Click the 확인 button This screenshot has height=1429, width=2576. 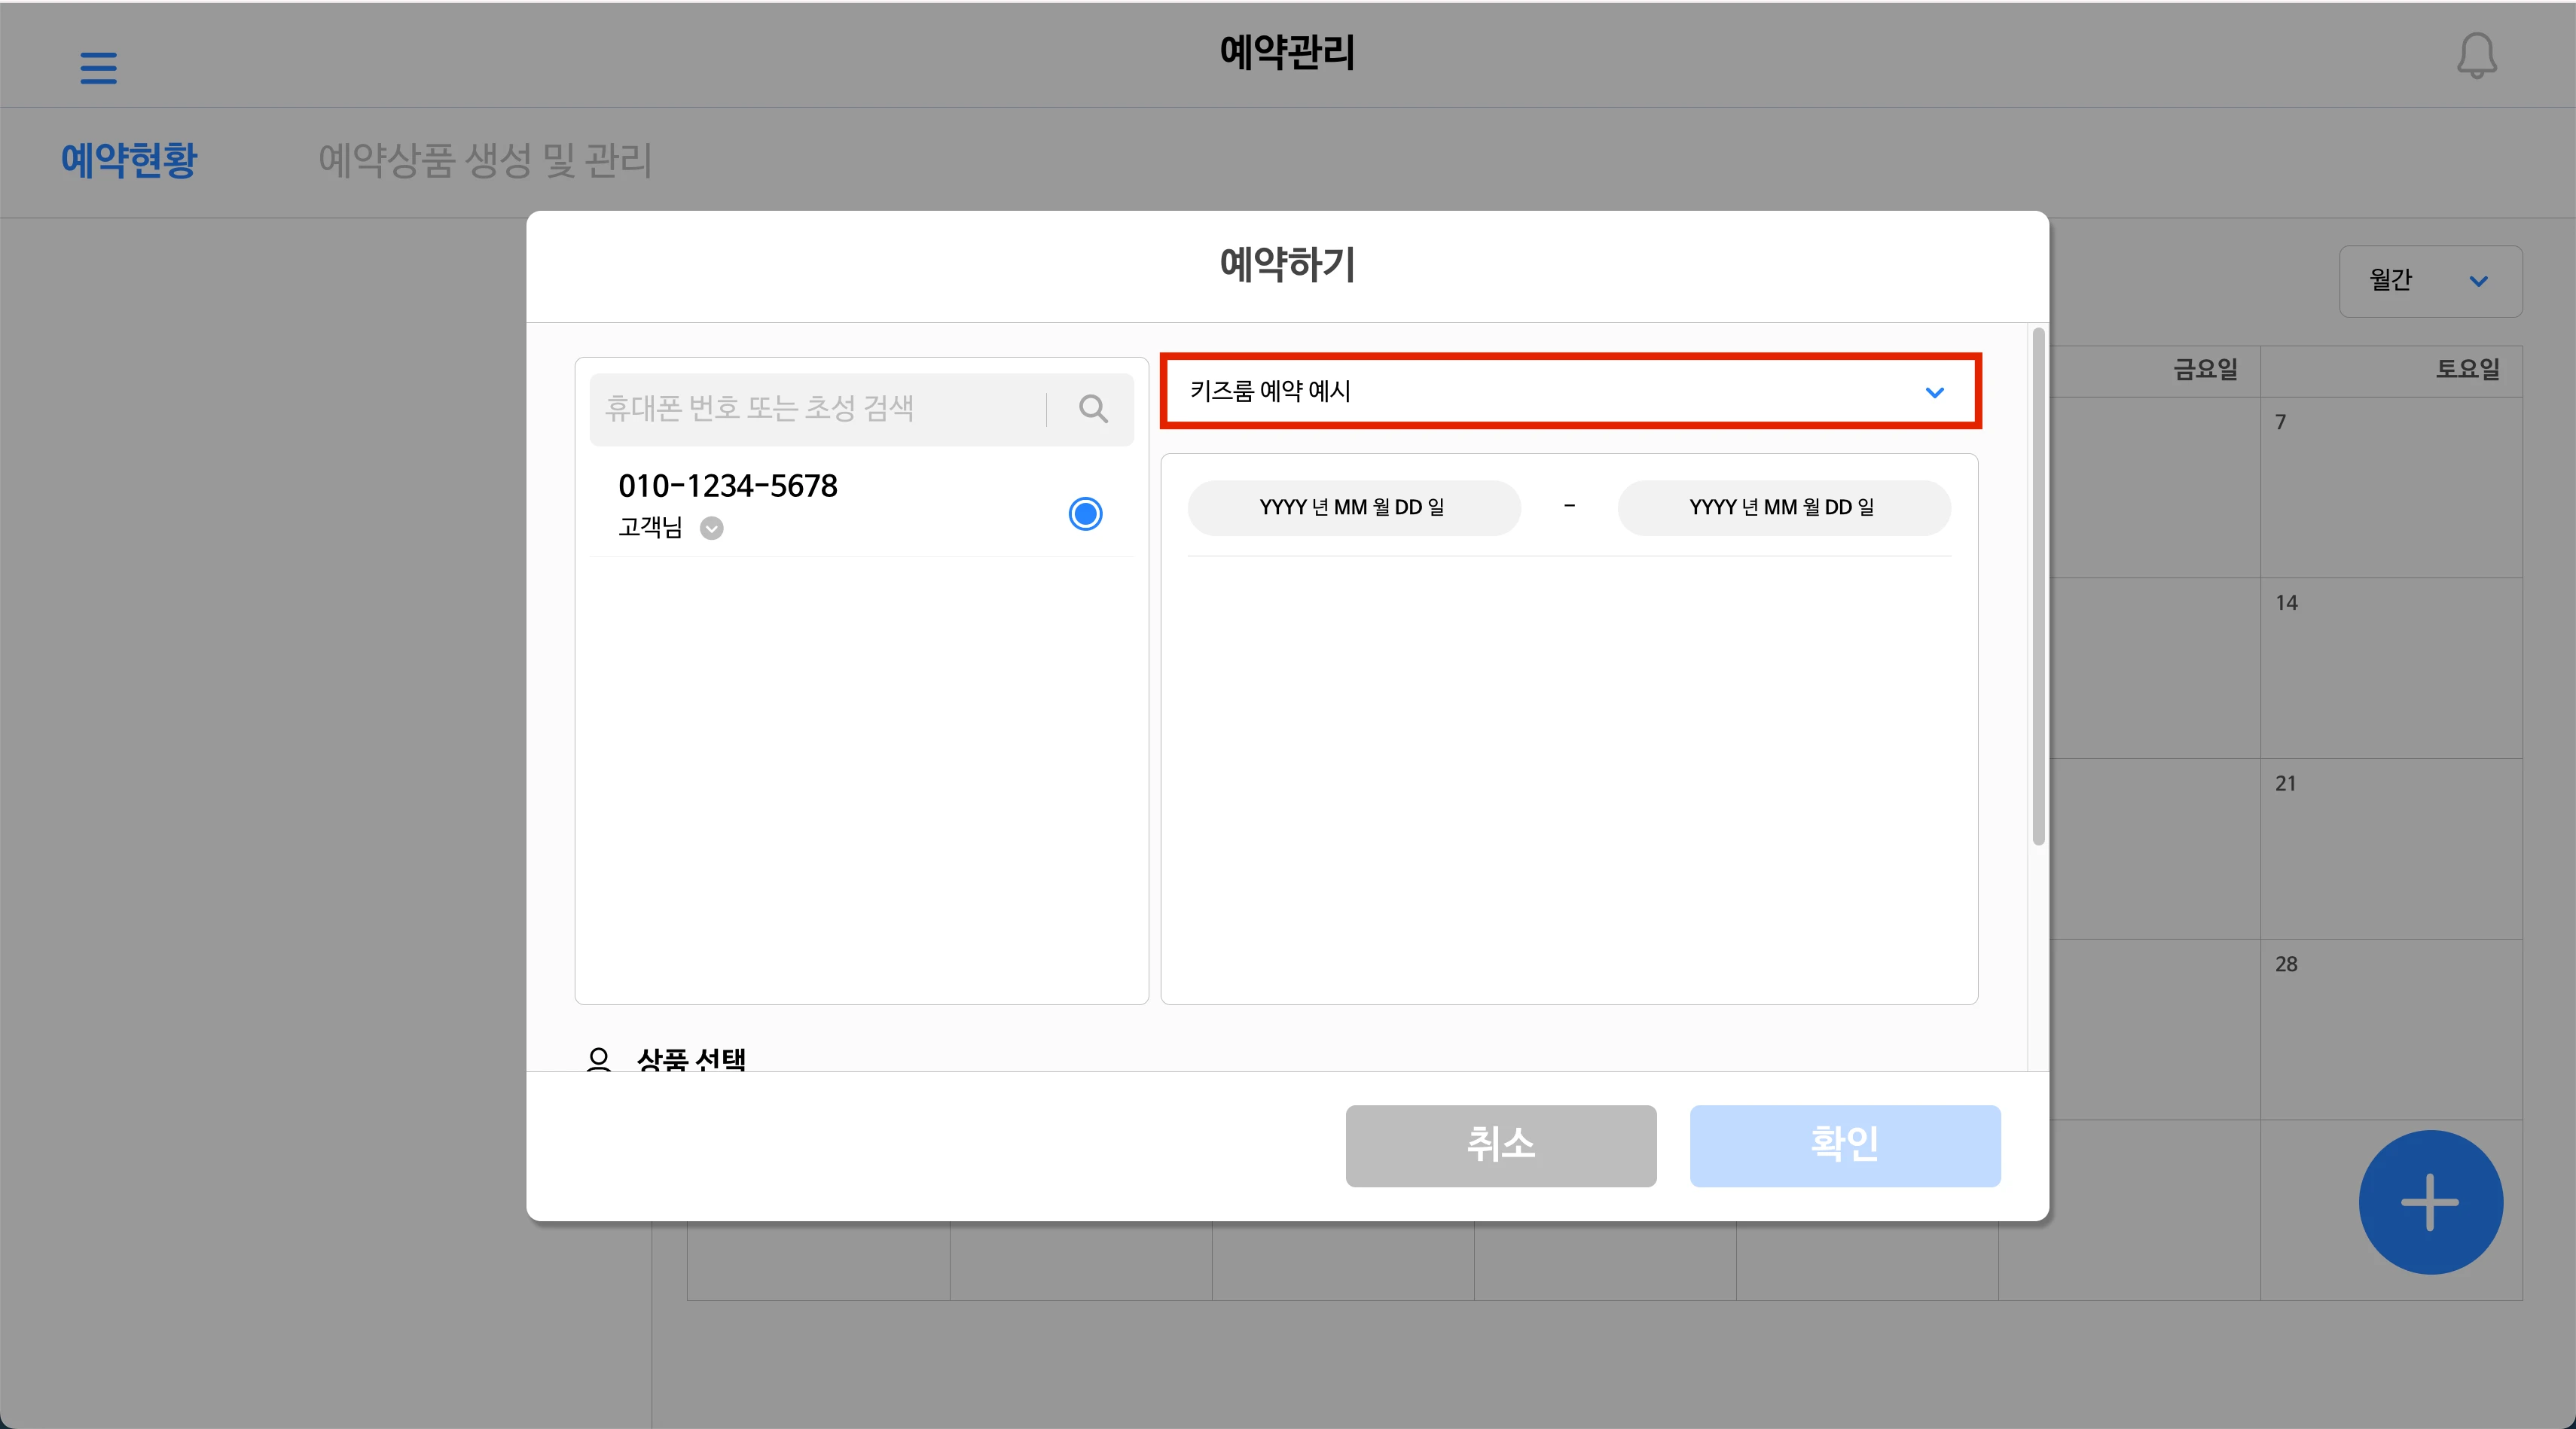point(1845,1145)
